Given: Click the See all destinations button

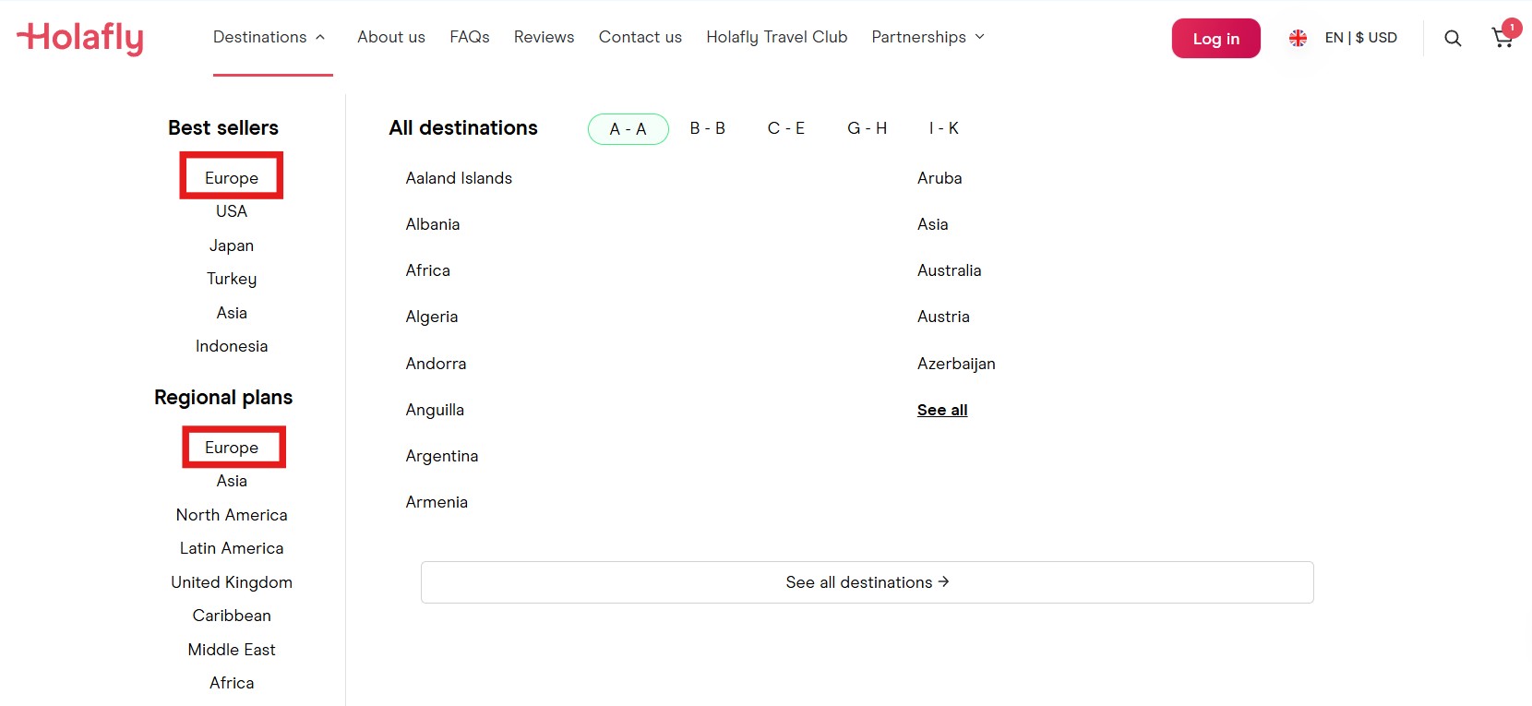Looking at the screenshot, I should point(868,582).
